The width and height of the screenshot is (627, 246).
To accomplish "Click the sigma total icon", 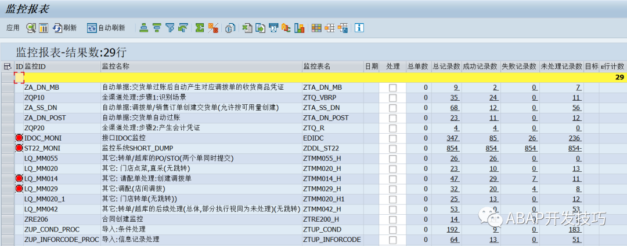I will [200, 28].
